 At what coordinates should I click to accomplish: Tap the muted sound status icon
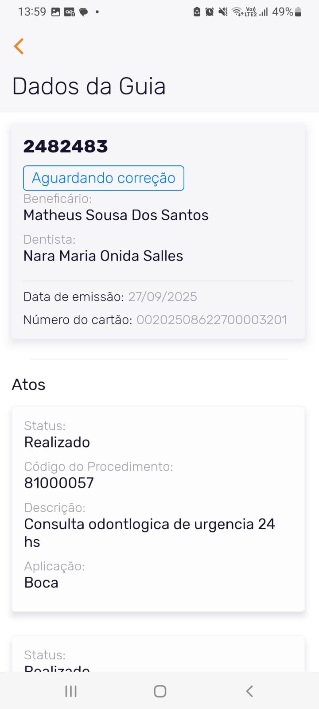coord(223,12)
